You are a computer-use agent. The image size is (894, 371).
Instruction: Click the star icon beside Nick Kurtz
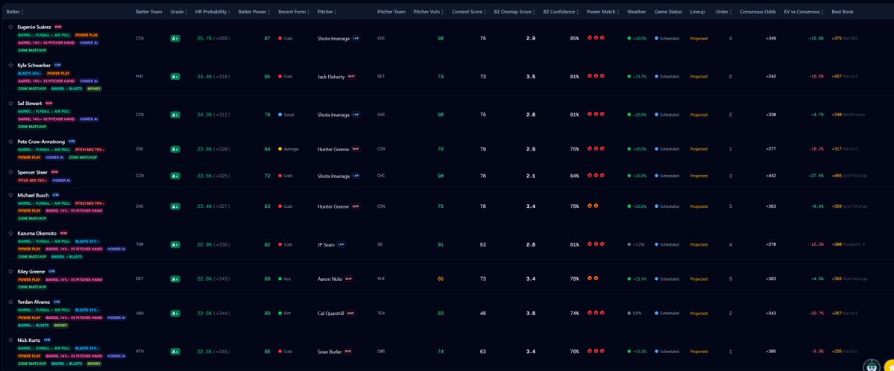coord(10,340)
